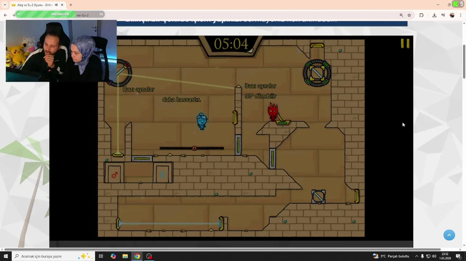
Task: Open Task View on the taskbar
Action: (101, 256)
